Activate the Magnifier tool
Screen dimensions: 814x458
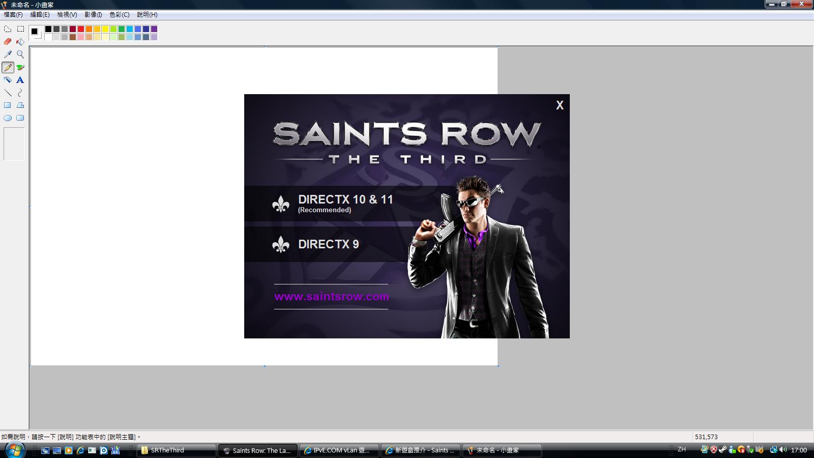(x=20, y=54)
